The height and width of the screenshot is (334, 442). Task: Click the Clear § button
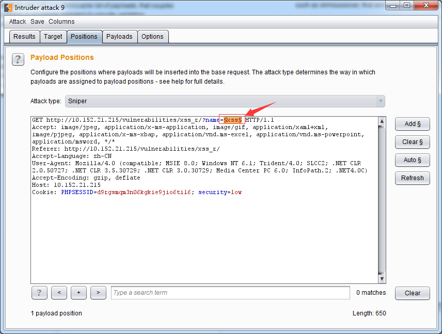point(412,142)
